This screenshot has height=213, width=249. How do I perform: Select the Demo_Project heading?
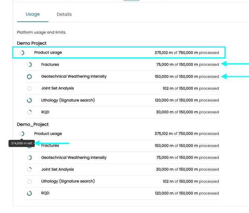coord(33,125)
